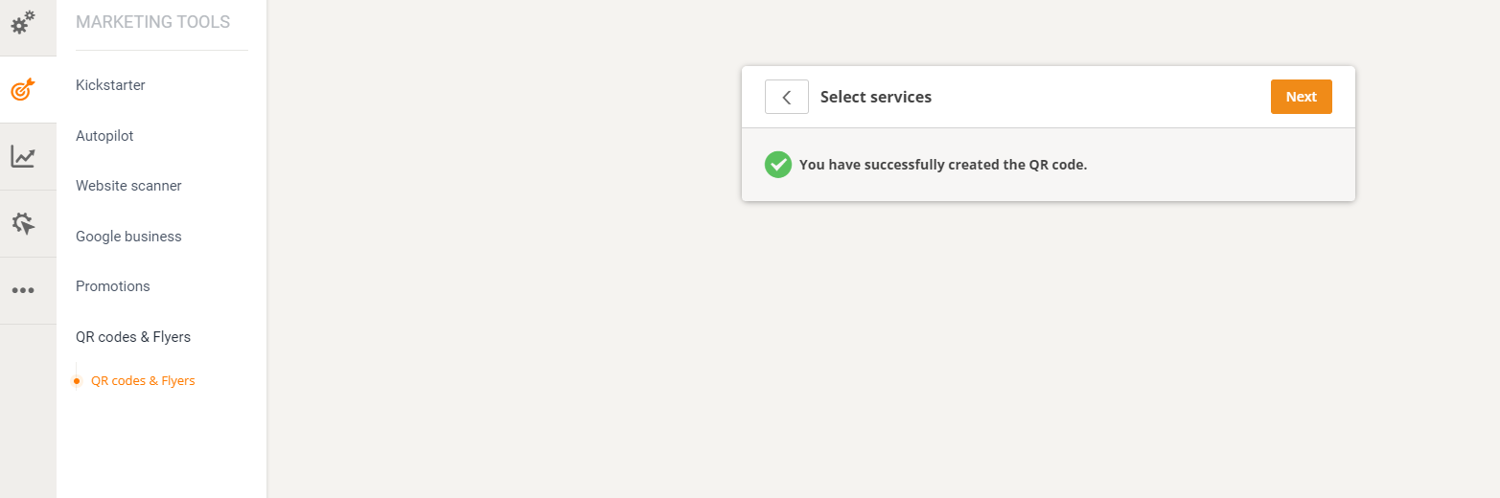Choose the Promotions menu entry
The image size is (1500, 498).
[113, 286]
